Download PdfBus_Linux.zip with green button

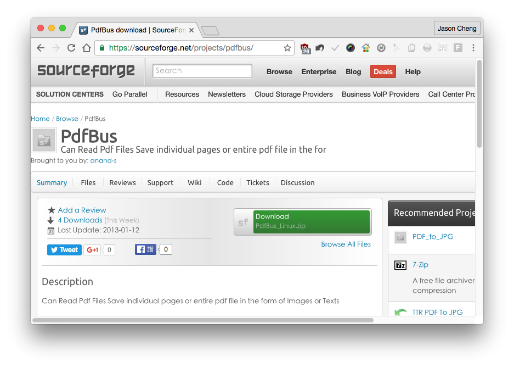[312, 222]
